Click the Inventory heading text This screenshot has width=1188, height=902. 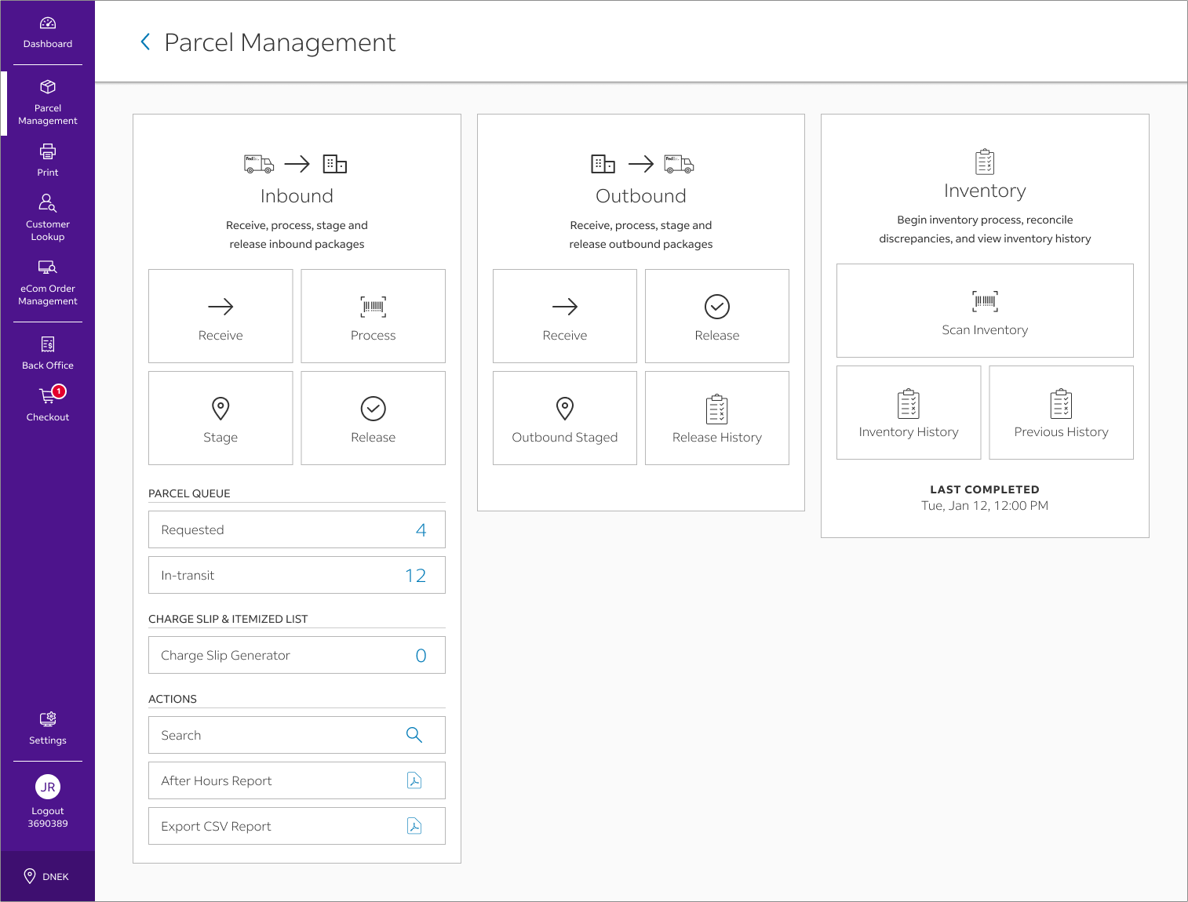tap(985, 191)
